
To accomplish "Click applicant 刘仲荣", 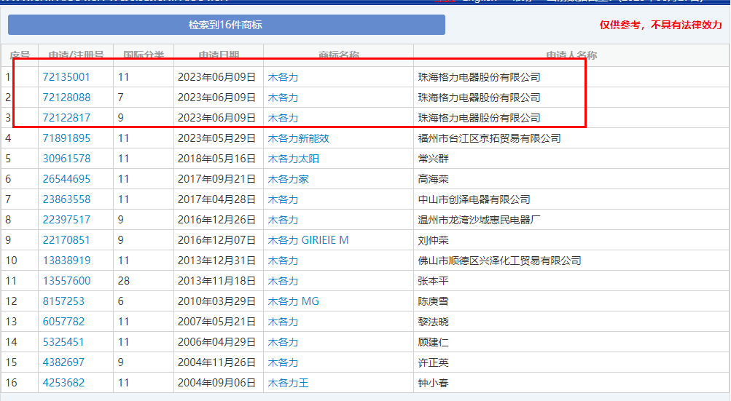I will (x=434, y=240).
